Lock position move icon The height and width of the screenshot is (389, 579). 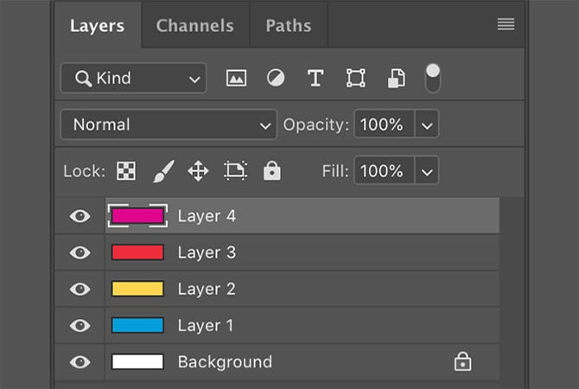click(198, 171)
